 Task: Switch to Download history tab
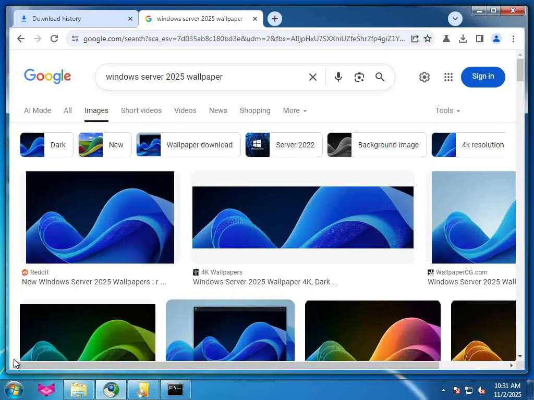[76, 19]
